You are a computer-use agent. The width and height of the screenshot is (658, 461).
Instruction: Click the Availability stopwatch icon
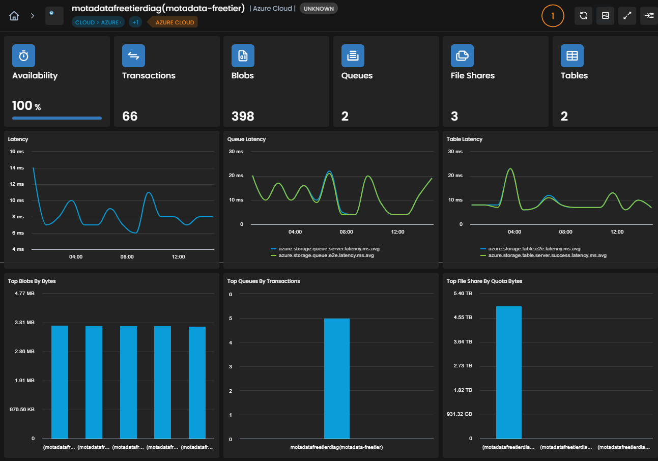[x=23, y=56]
